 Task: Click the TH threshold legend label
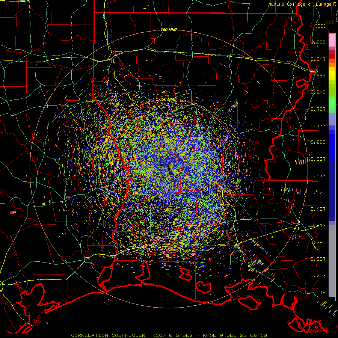coord(323,293)
